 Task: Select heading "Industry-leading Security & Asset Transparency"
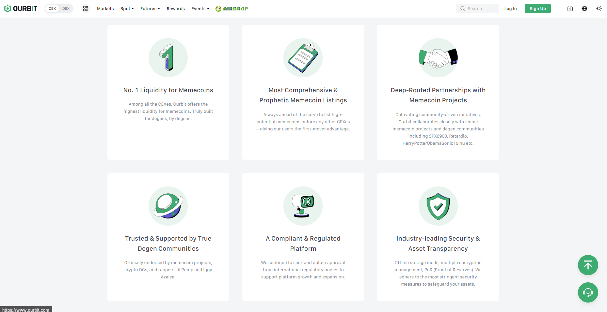tap(438, 244)
